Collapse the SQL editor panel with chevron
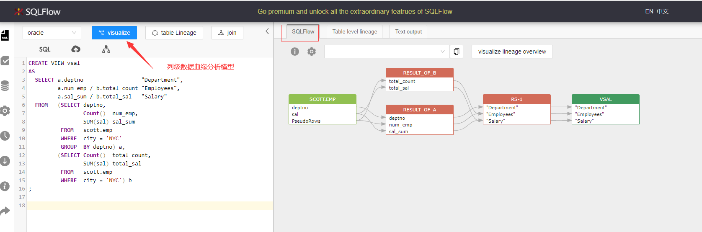This screenshot has width=702, height=232. [267, 31]
